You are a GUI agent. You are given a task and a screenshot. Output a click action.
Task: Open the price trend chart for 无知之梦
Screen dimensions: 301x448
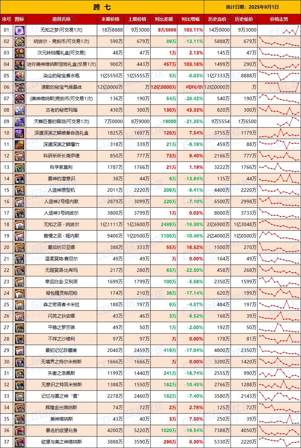[x=279, y=30]
